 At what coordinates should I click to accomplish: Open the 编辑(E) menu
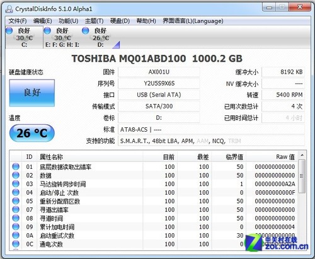click(42, 21)
